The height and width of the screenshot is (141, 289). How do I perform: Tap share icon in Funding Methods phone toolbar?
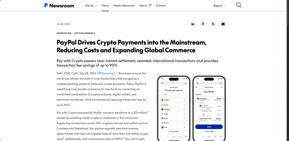tap(209, 136)
